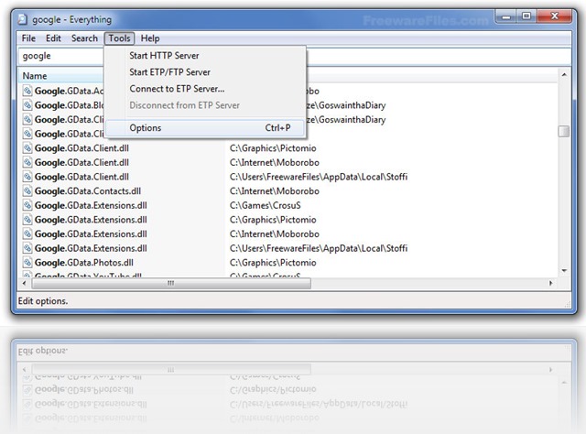Click the horizontal scrollbar left arrow
Screen dimensions: 586x434
[x=25, y=283]
